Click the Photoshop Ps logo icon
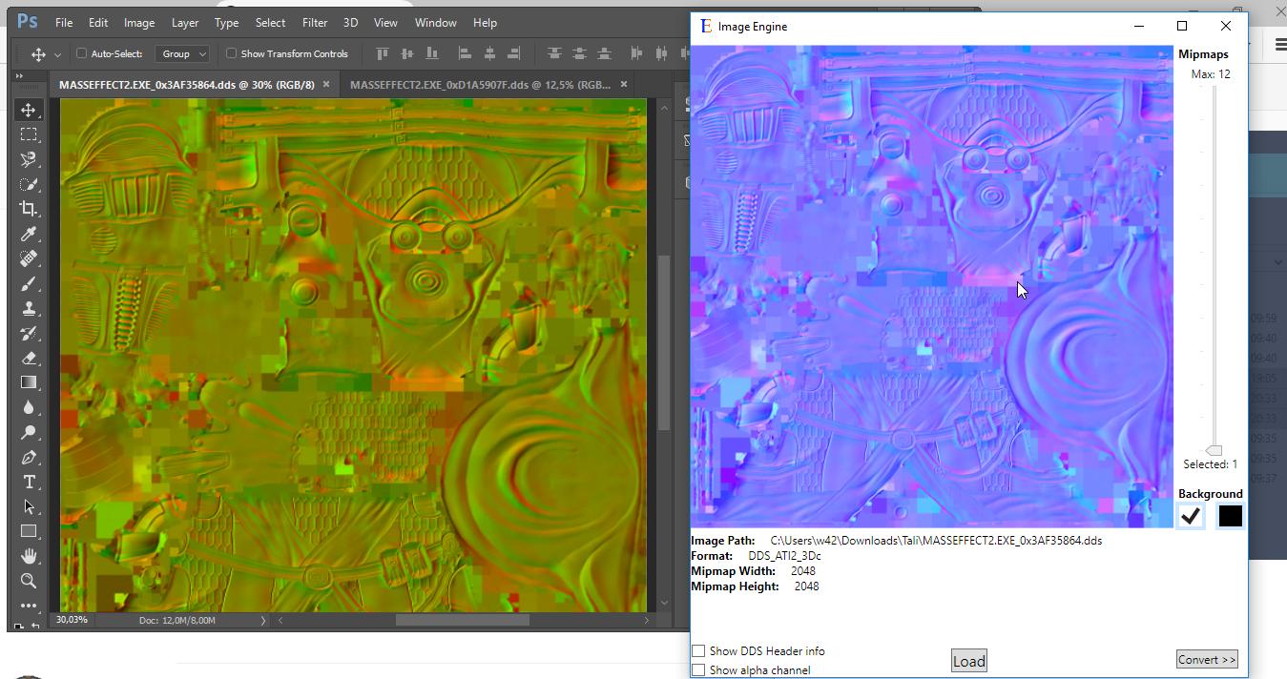This screenshot has height=679, width=1287. (x=28, y=22)
